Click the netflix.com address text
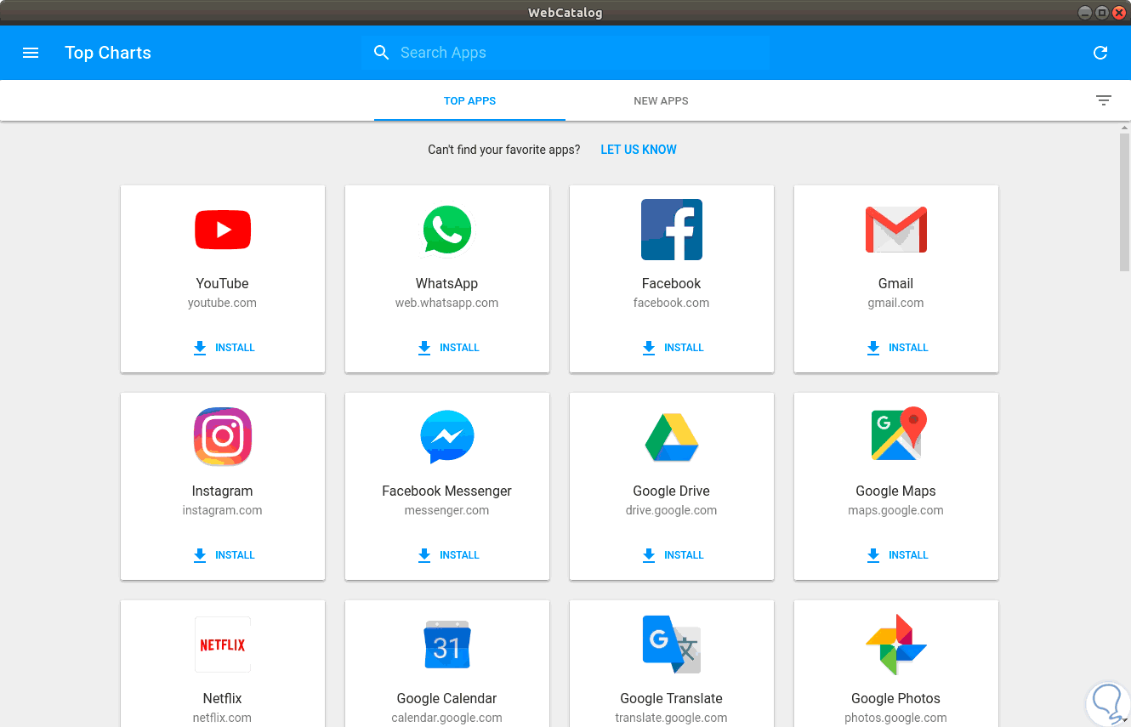The height and width of the screenshot is (727, 1131). (x=222, y=718)
